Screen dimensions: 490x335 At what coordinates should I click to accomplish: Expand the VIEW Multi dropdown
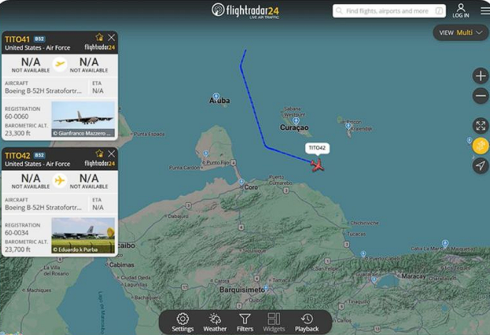coord(461,32)
